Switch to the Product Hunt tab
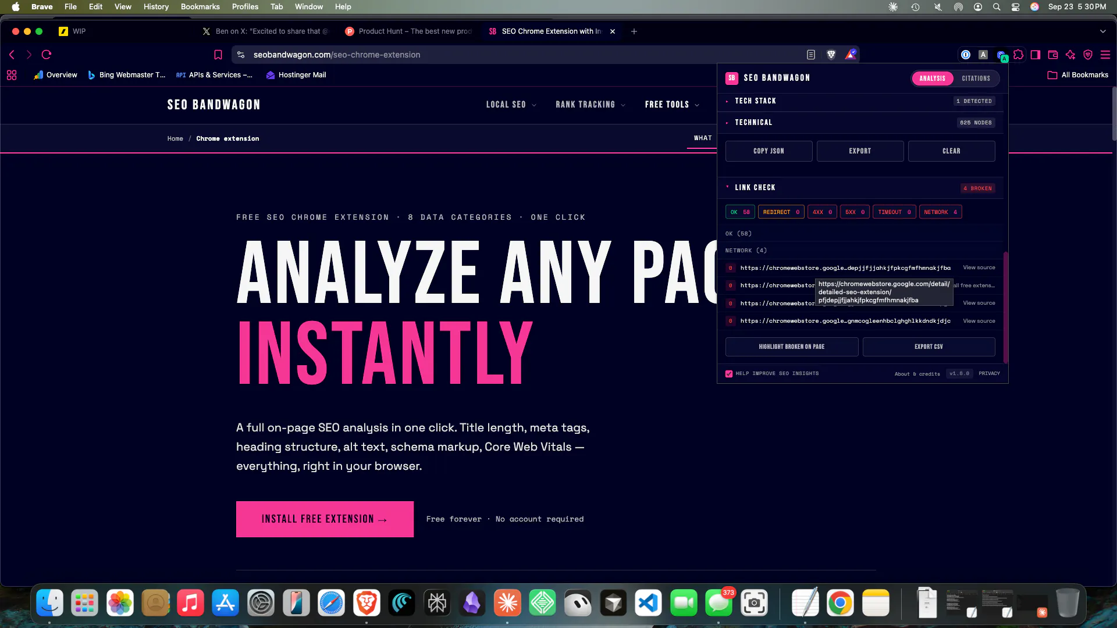 (408, 31)
